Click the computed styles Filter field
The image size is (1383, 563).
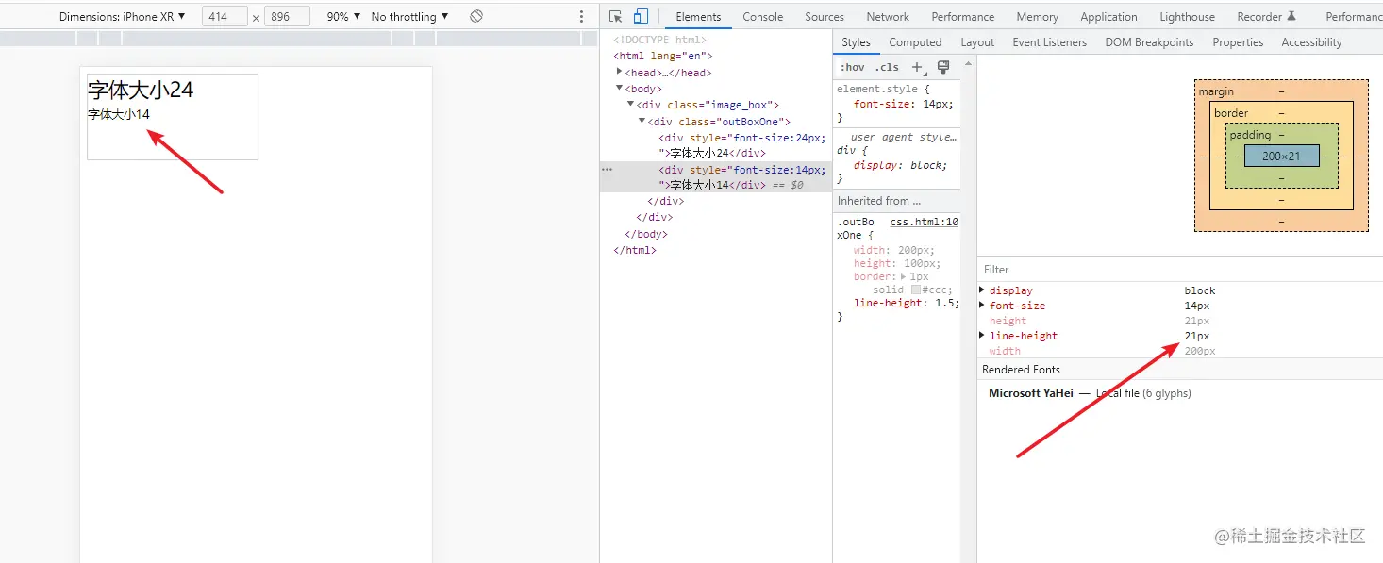1179,270
